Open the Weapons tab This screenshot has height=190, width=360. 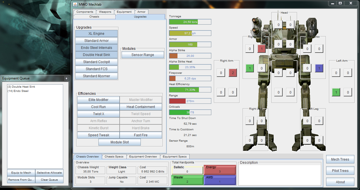[x=105, y=12]
